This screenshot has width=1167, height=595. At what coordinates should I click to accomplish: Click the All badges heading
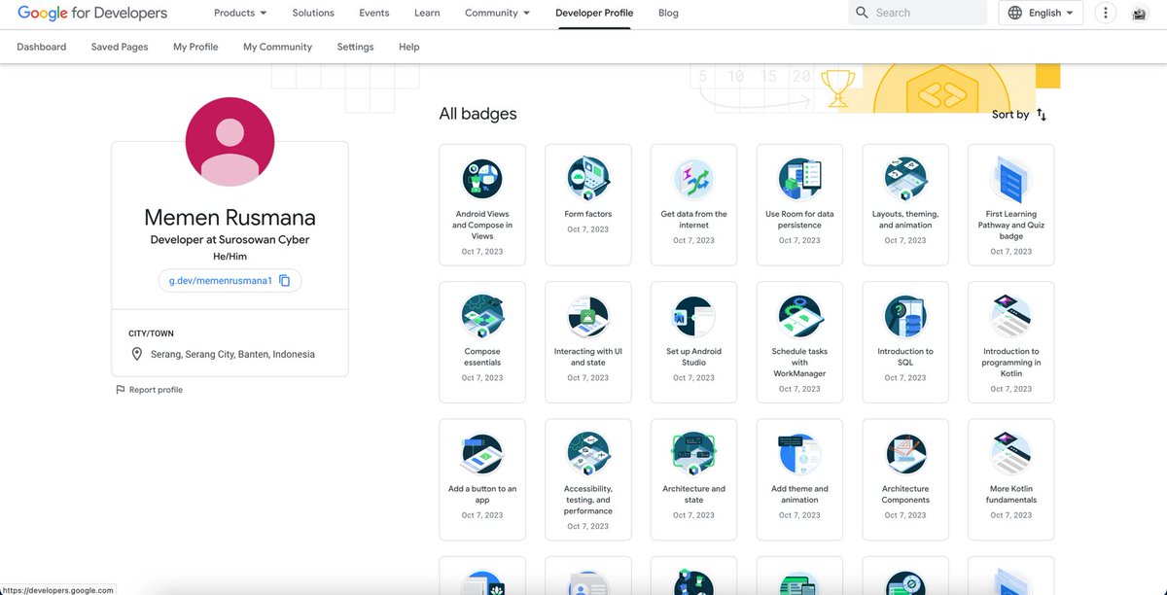478,114
